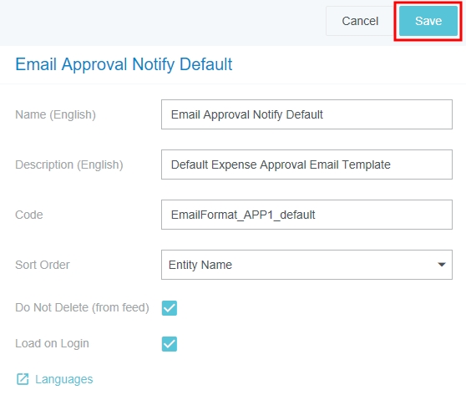The height and width of the screenshot is (410, 466).
Task: Click the Load on Login label
Action: [52, 344]
